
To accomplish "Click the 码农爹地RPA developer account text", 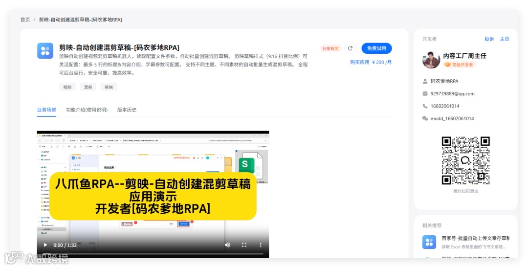I will (444, 81).
